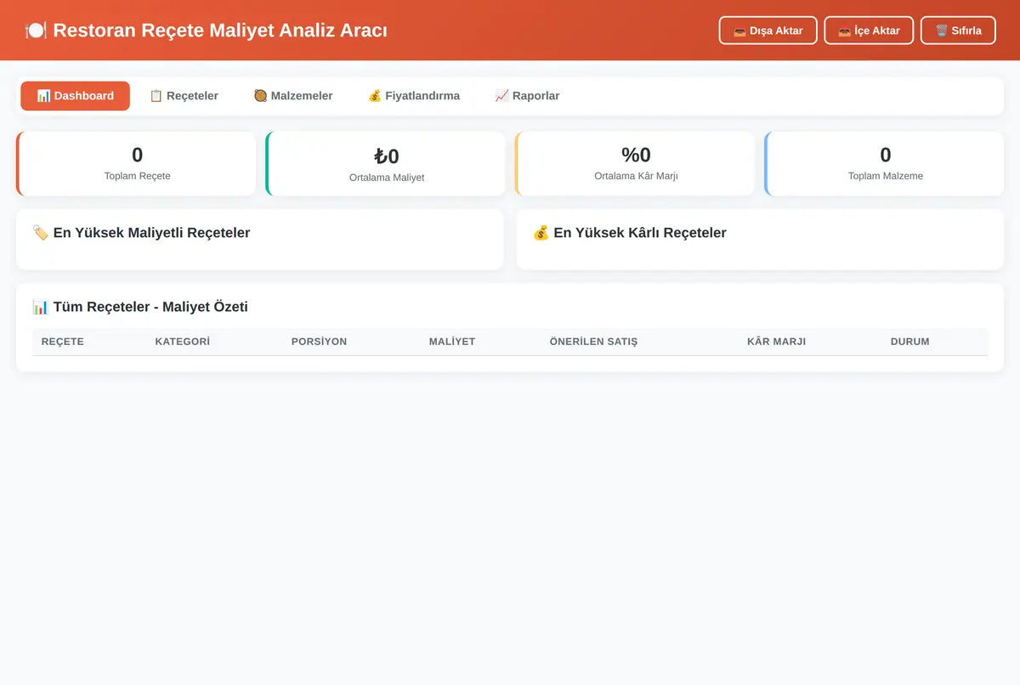
Task: Click the chart icon beside Tüm Reçeteler heading
Action: tap(40, 307)
